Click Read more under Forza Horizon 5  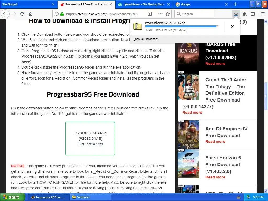click(x=215, y=177)
